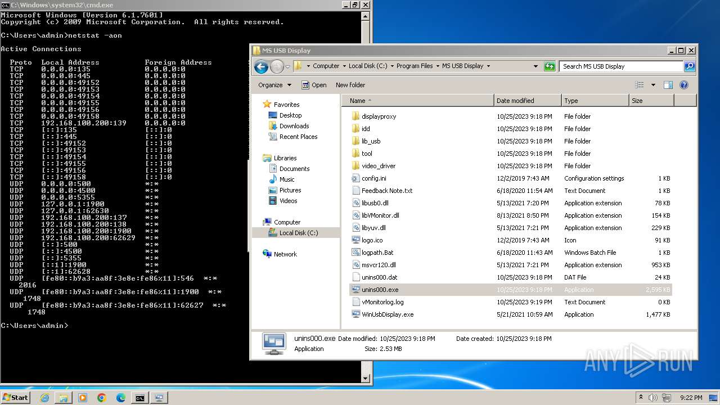Click the Forward navigation arrow in Explorer
Viewport: 720px width, 405px height.
pyautogui.click(x=277, y=67)
